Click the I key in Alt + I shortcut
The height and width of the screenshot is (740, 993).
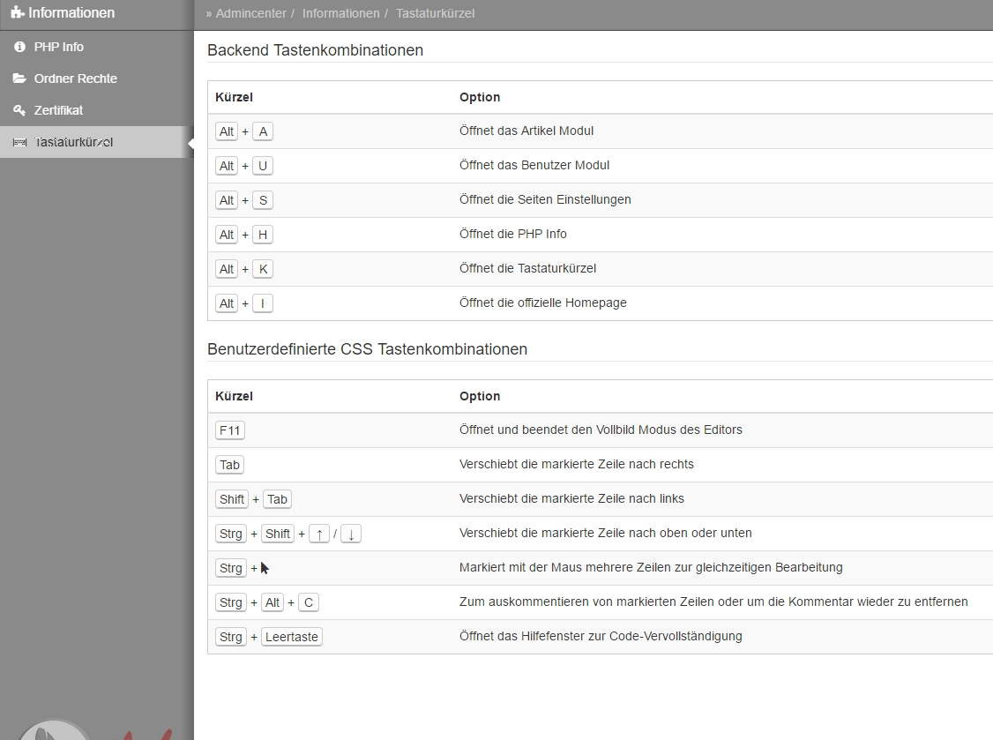[263, 303]
